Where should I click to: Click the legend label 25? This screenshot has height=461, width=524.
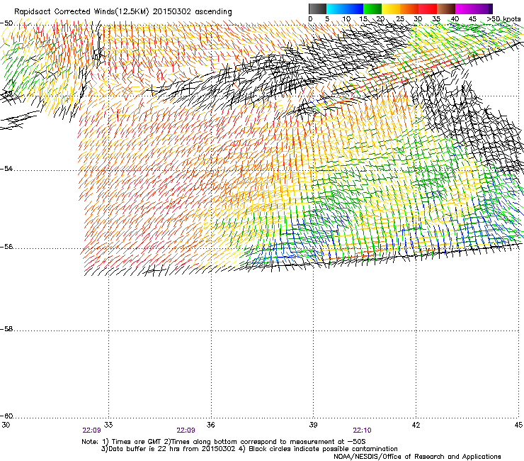pyautogui.click(x=399, y=19)
